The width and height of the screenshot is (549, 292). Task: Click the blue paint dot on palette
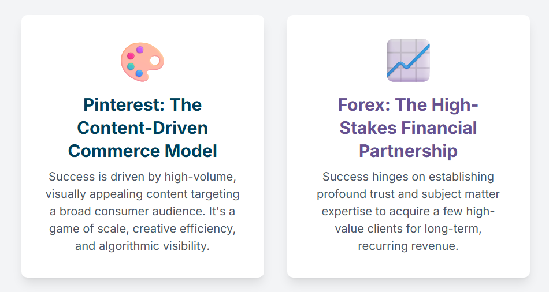pos(139,73)
